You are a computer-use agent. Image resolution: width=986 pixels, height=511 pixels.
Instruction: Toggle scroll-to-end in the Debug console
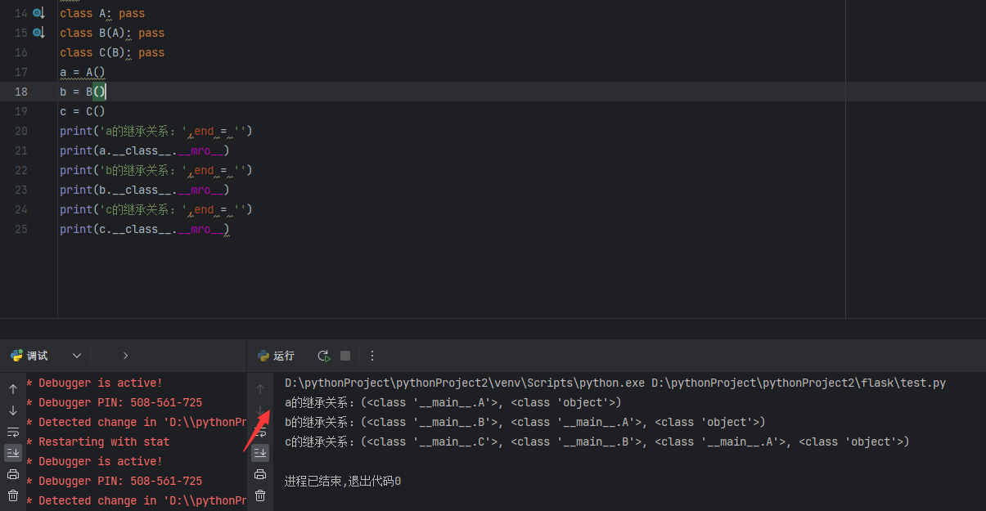click(x=13, y=452)
